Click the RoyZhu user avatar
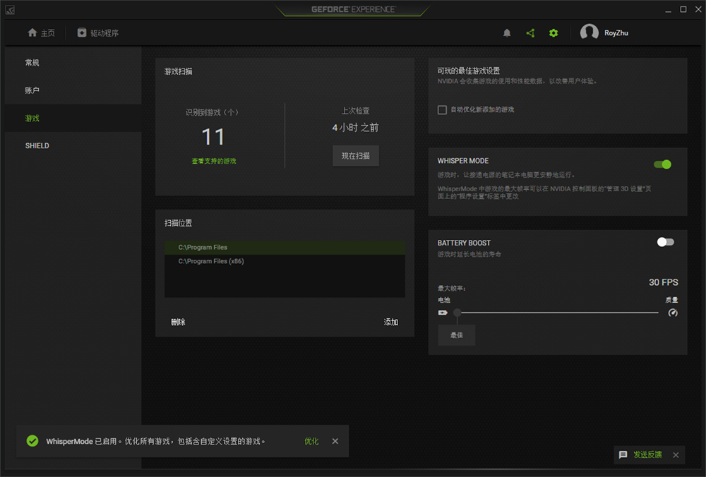The height and width of the screenshot is (477, 706). pos(589,33)
